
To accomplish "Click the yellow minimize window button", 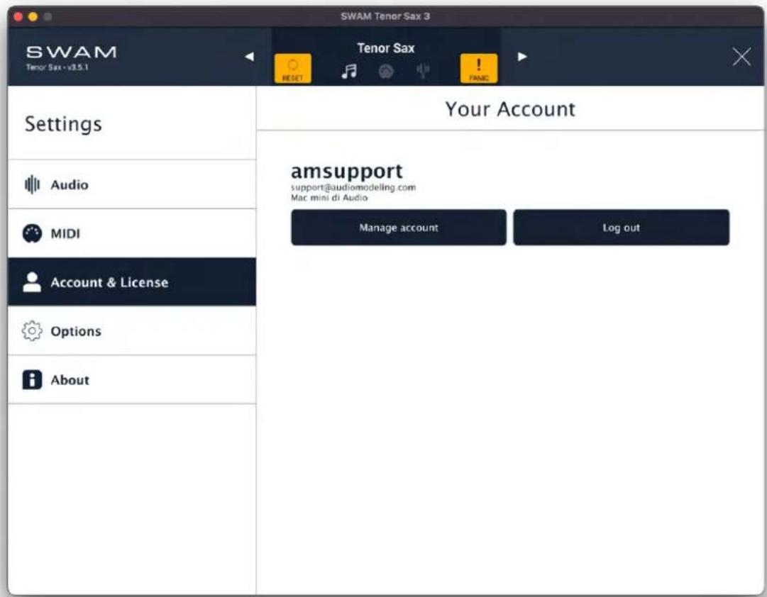I will point(33,16).
